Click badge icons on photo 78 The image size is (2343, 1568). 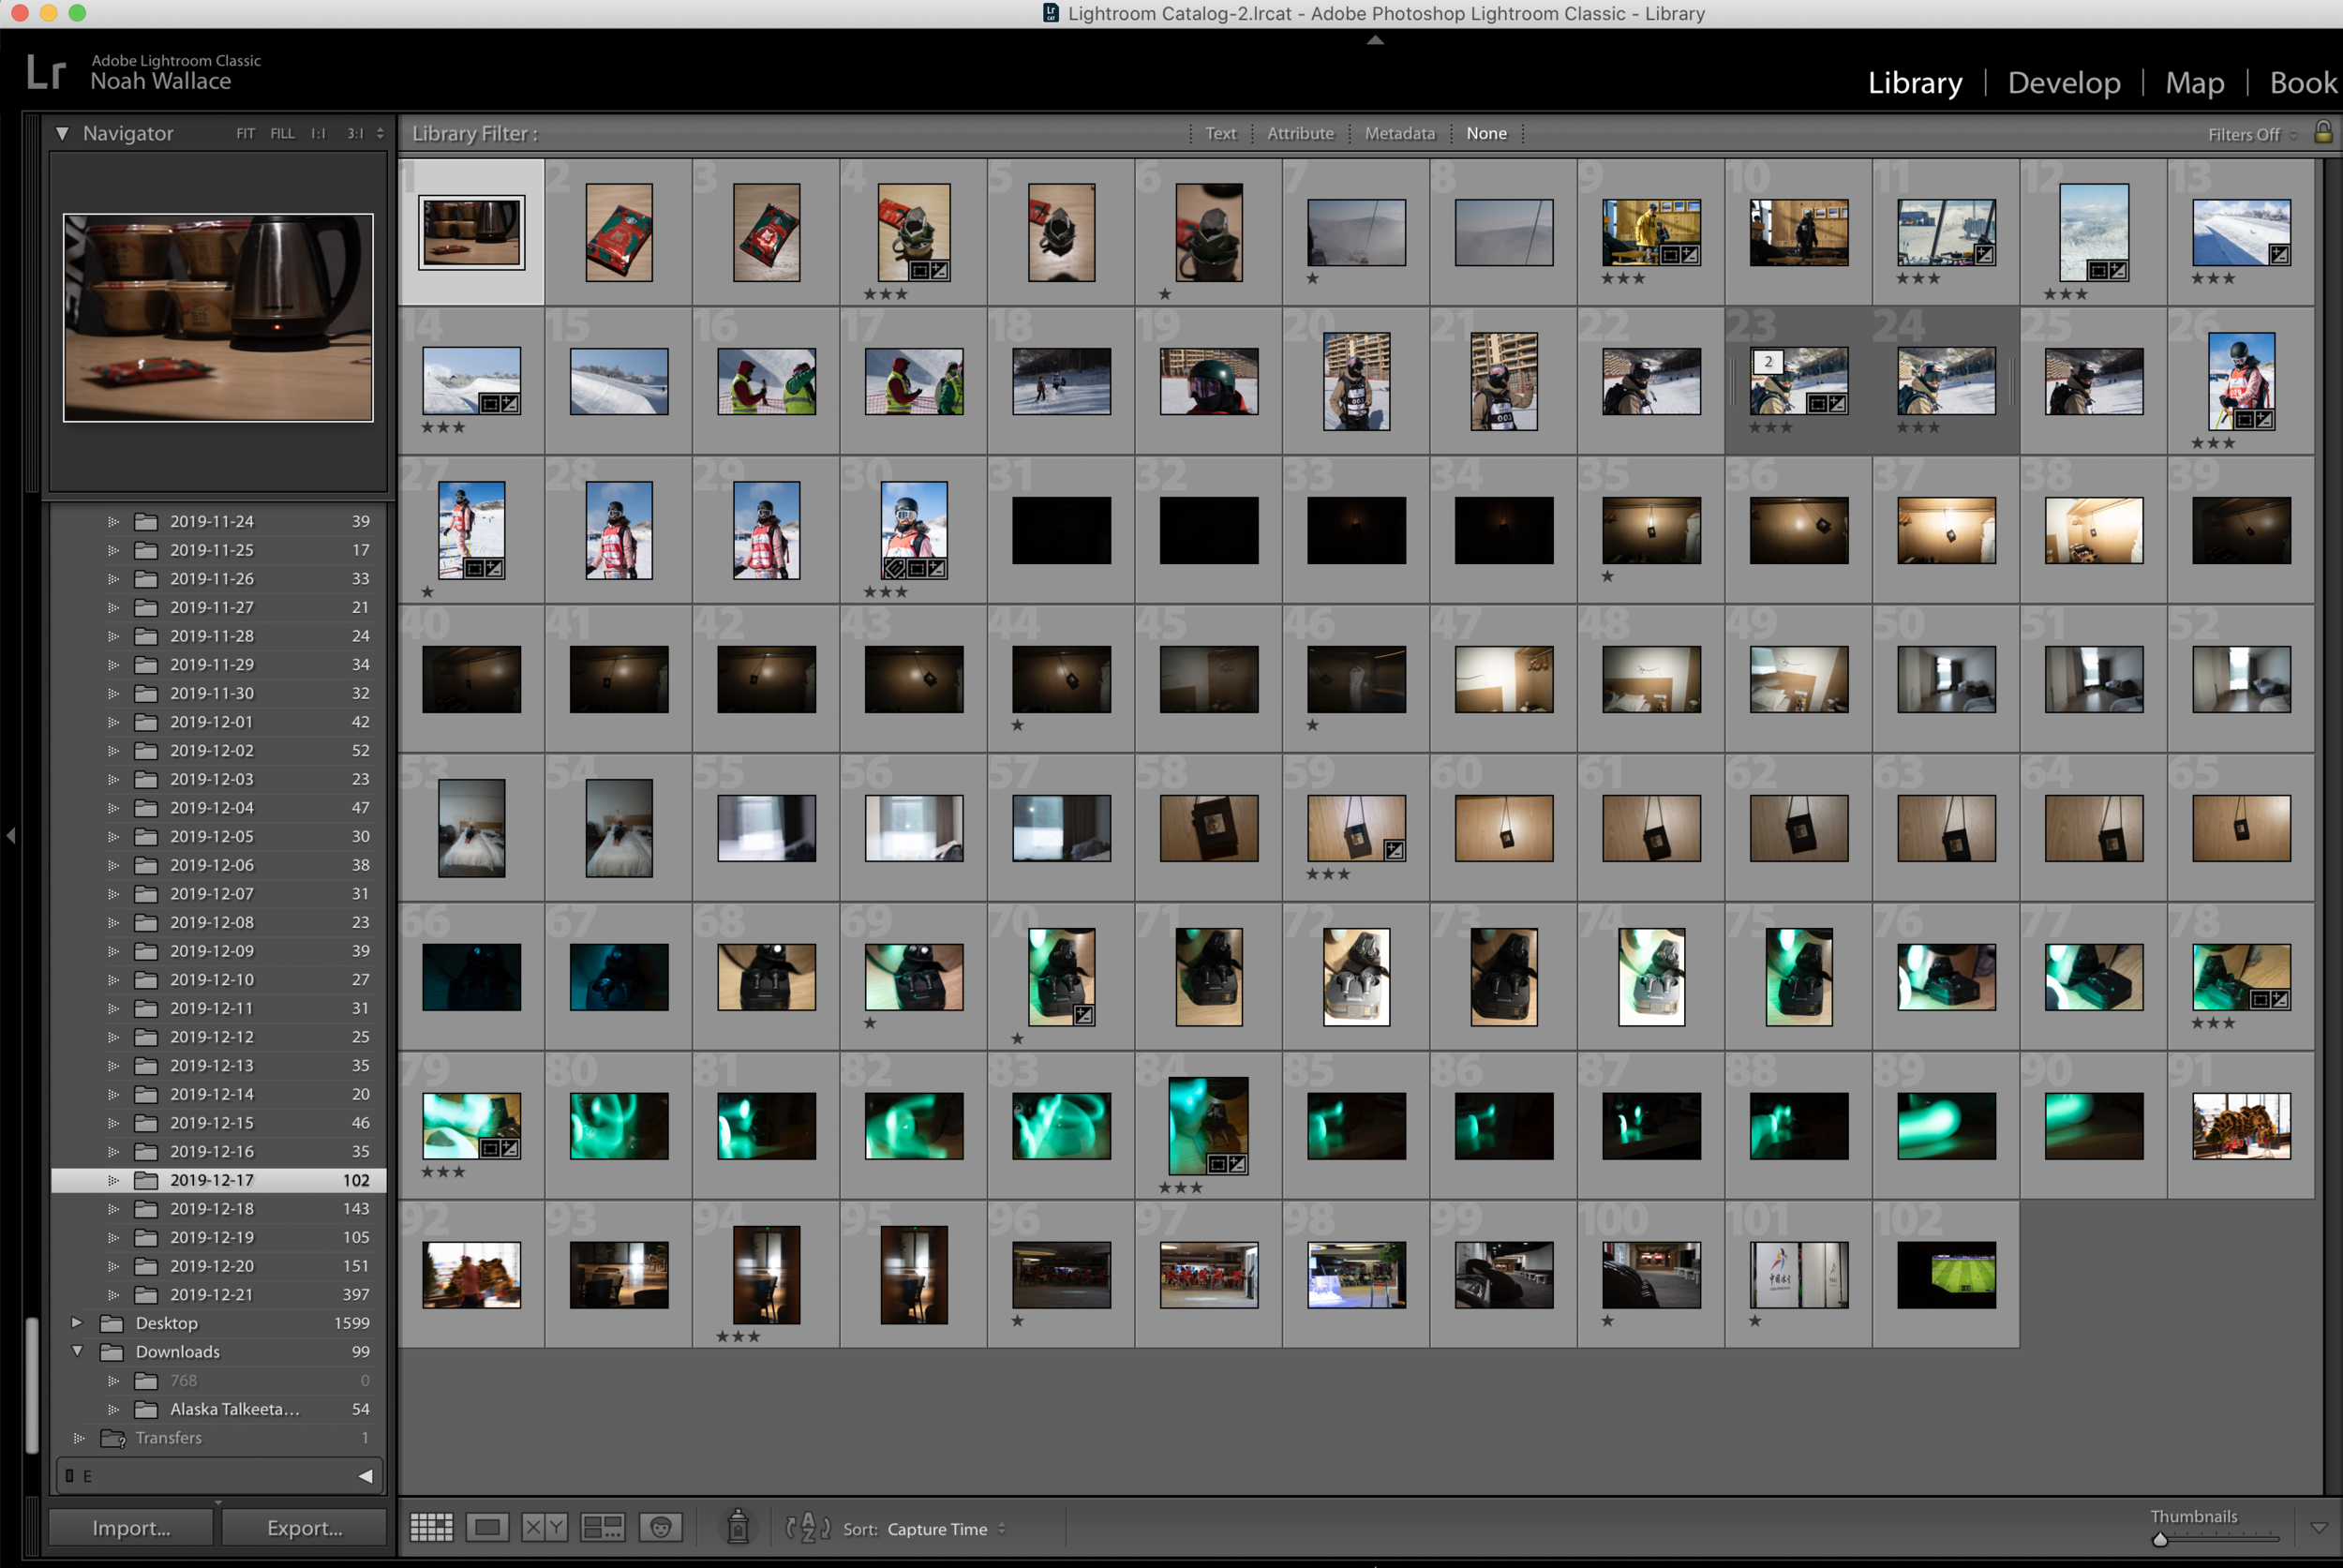[x=2269, y=999]
